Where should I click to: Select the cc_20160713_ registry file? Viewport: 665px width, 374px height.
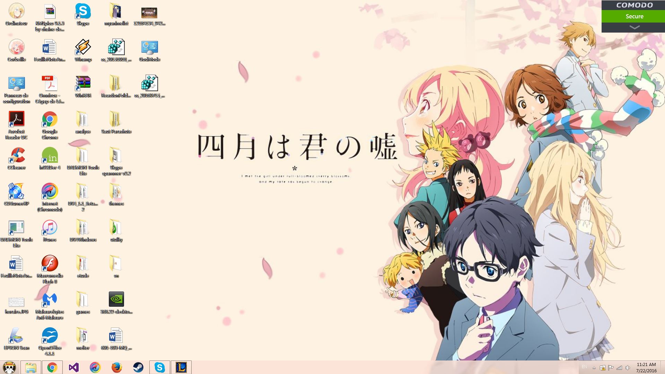tap(149, 86)
